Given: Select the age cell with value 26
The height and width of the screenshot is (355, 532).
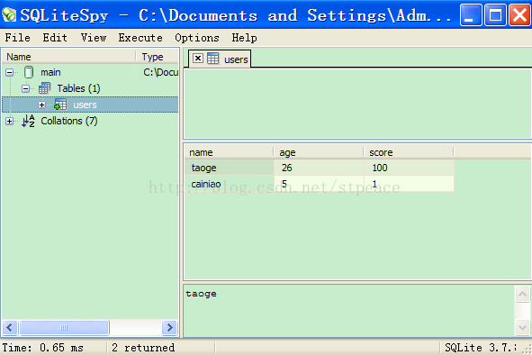Looking at the screenshot, I should click(320, 168).
